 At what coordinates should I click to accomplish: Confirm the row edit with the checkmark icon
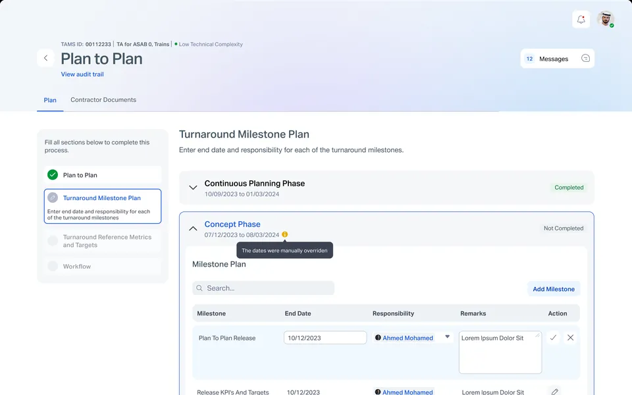[x=554, y=338]
